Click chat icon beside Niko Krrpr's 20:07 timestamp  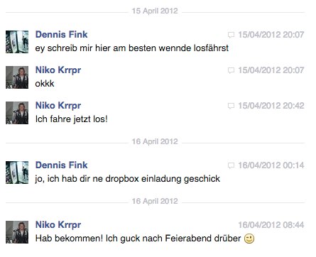[231, 70]
